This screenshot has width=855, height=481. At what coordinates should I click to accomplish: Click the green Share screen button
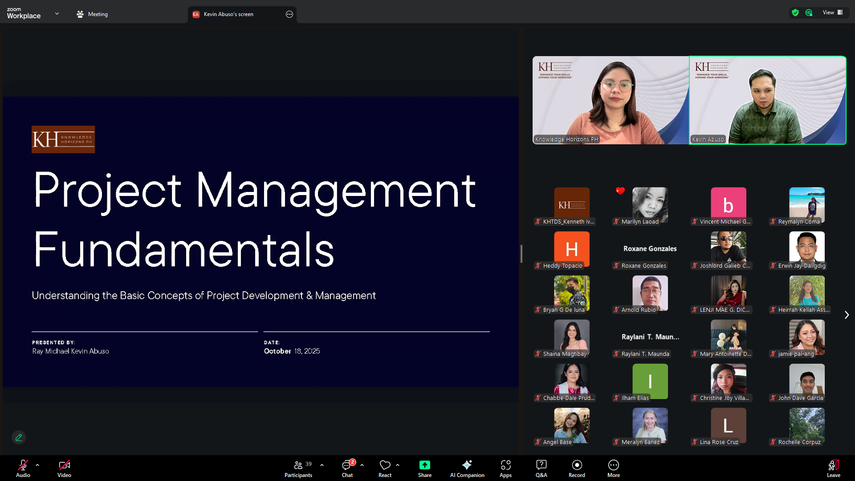[x=424, y=469]
